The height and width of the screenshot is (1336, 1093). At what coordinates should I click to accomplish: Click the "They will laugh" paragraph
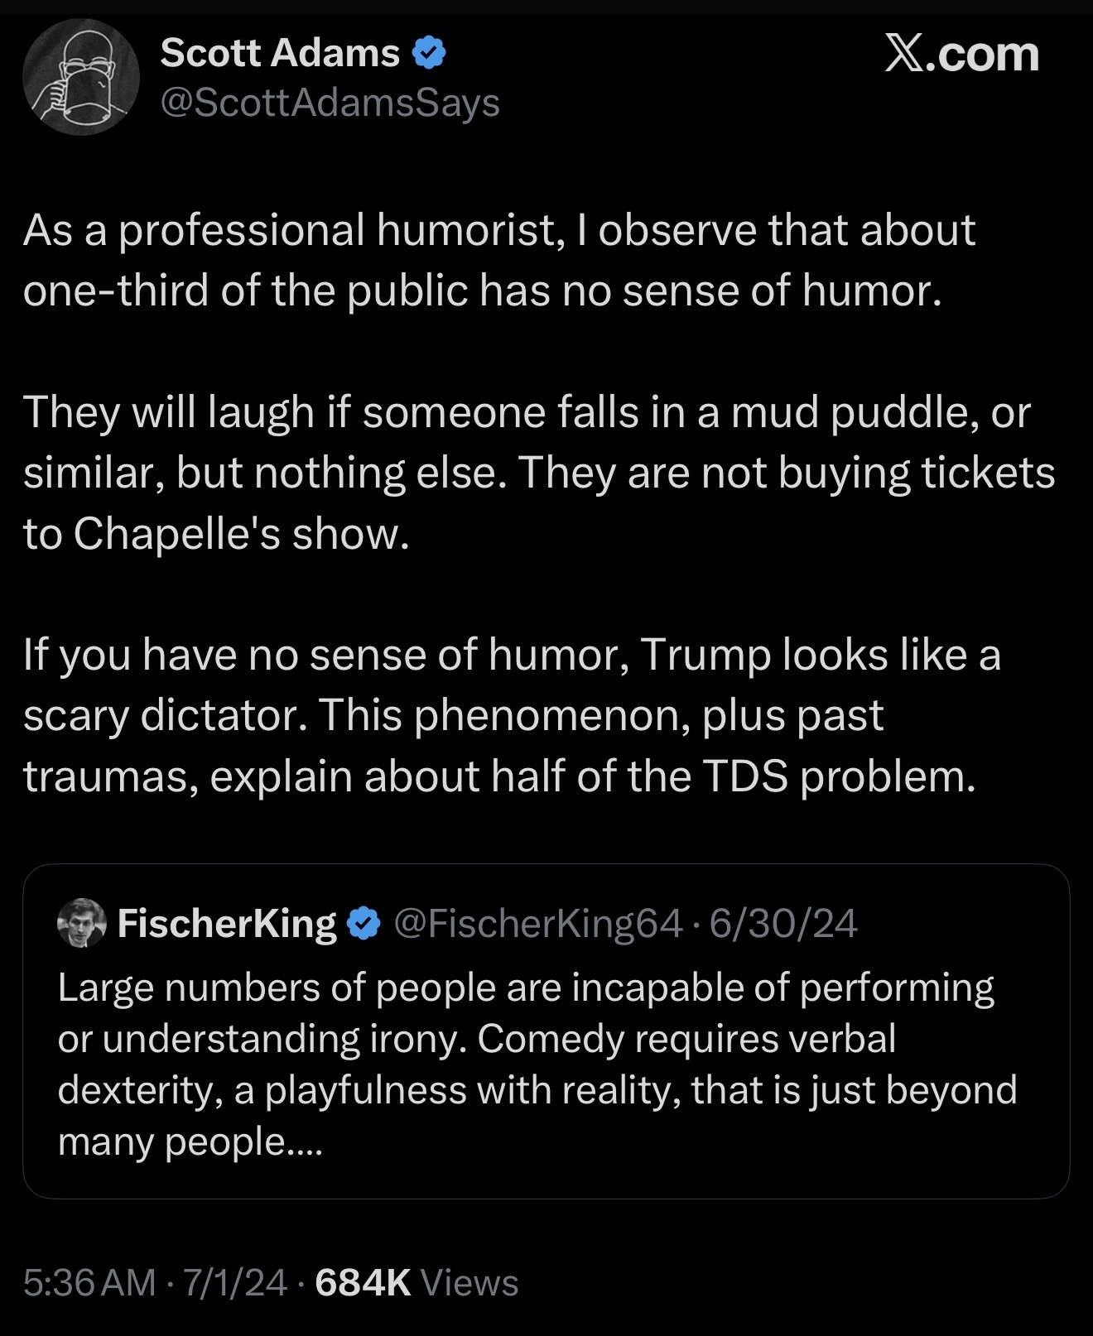click(538, 472)
